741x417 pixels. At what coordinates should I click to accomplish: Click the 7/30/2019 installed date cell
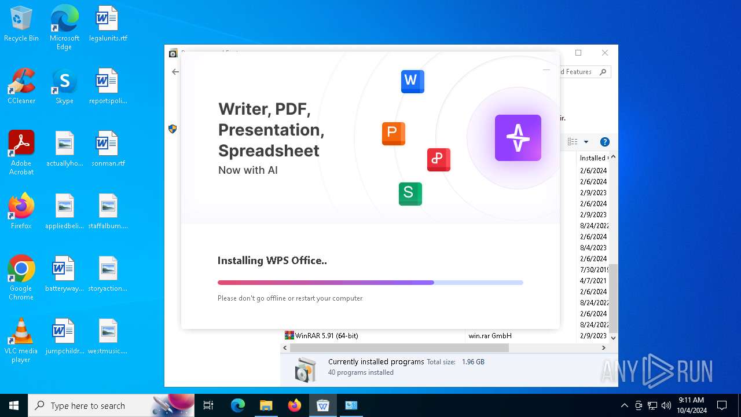(594, 270)
